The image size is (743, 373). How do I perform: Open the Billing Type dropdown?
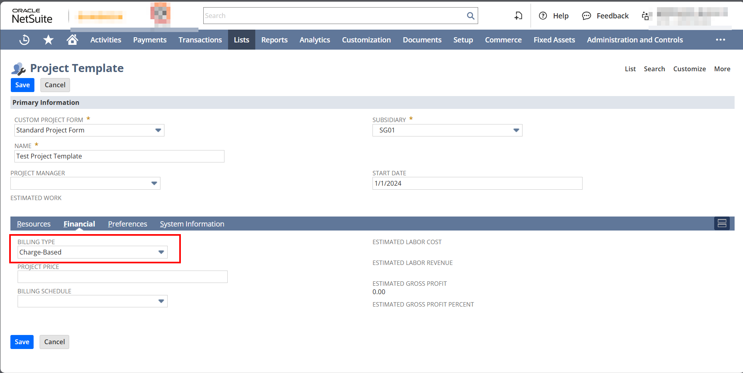click(x=161, y=252)
